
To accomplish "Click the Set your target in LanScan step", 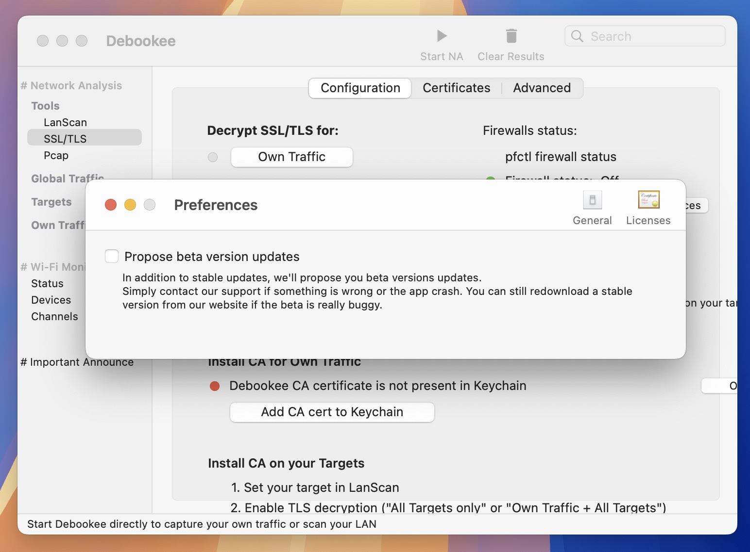I will pos(315,487).
